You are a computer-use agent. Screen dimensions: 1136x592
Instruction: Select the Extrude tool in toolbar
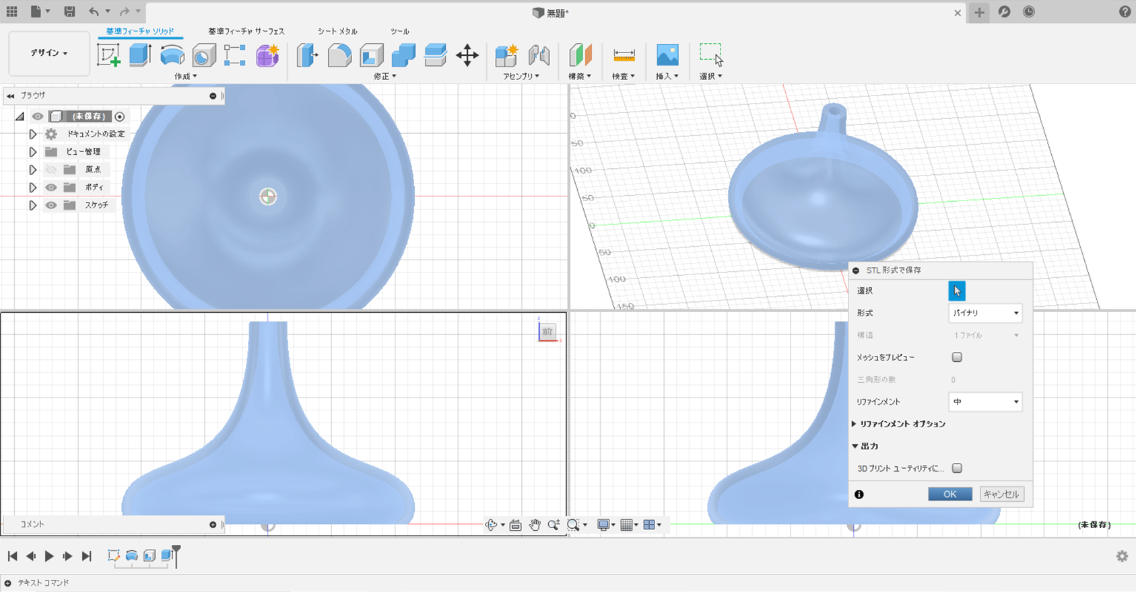[x=140, y=55]
